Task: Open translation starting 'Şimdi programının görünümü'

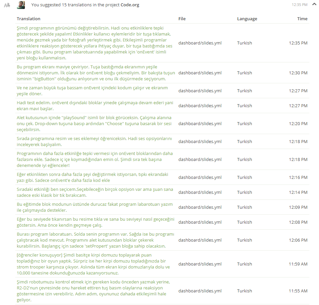Action: pos(95,43)
